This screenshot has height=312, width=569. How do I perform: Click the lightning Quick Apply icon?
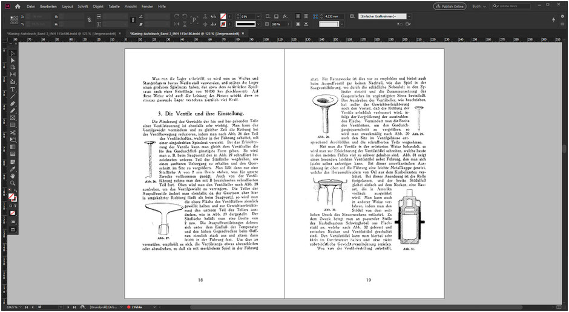click(553, 20)
